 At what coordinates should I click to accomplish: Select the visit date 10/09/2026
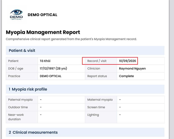127,61
